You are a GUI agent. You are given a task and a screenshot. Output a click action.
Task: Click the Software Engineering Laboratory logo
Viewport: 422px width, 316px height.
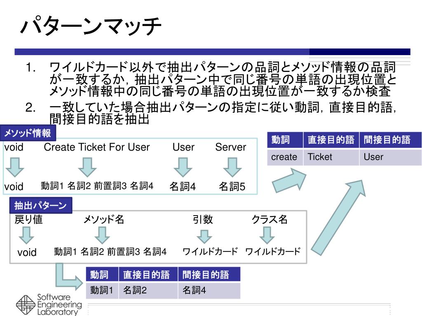[49, 305]
